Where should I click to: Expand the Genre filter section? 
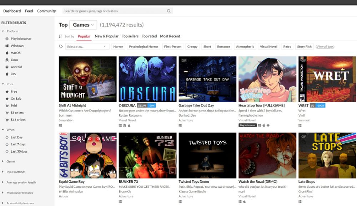click(9, 161)
